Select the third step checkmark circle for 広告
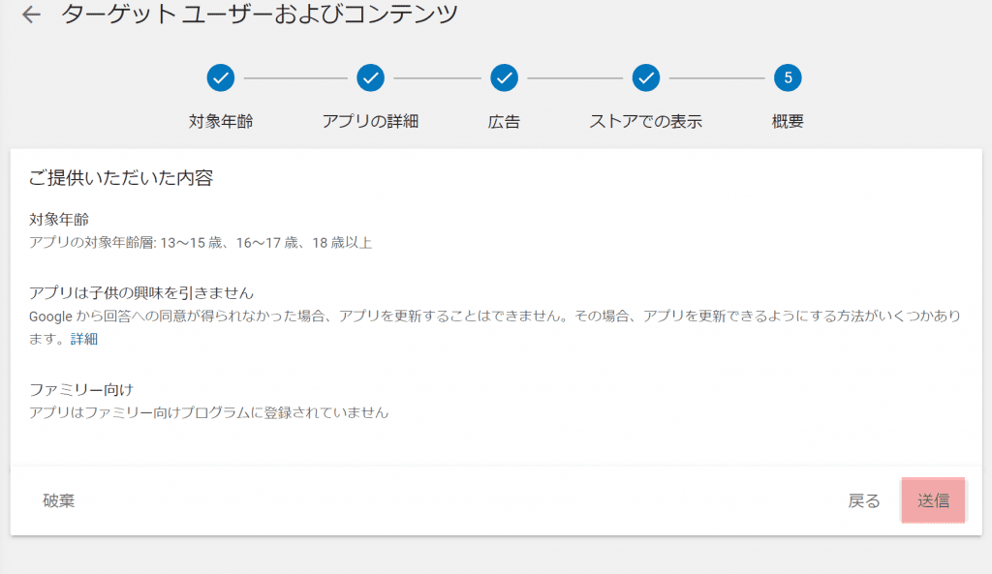Screen dimensions: 992x574 point(504,77)
